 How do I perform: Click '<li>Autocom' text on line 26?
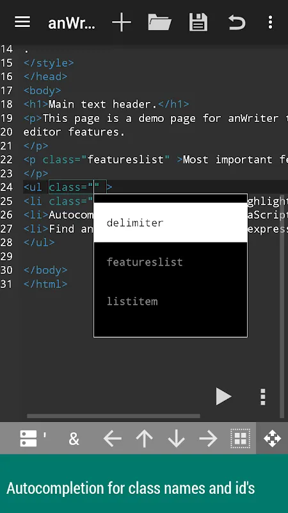pyautogui.click(x=58, y=215)
